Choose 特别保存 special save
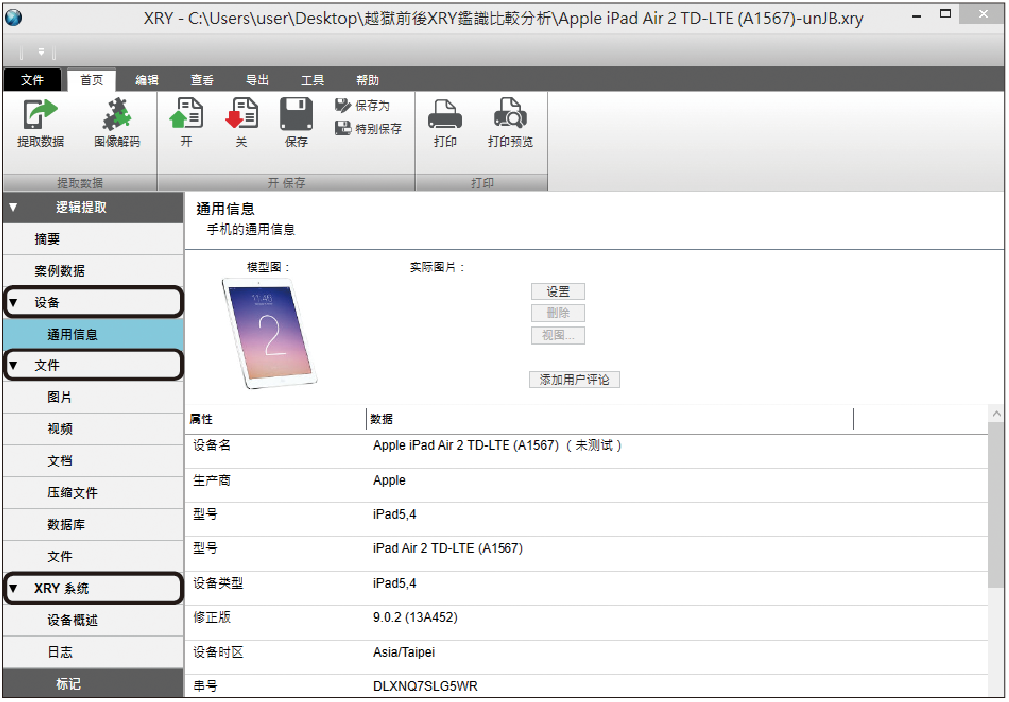The image size is (1009, 702). [368, 128]
